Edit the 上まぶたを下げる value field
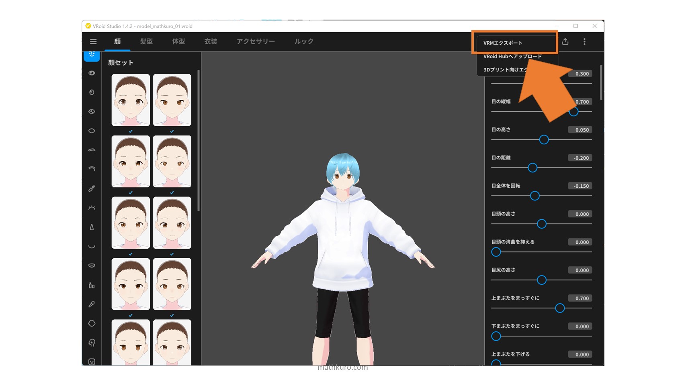686x385 pixels. point(580,355)
